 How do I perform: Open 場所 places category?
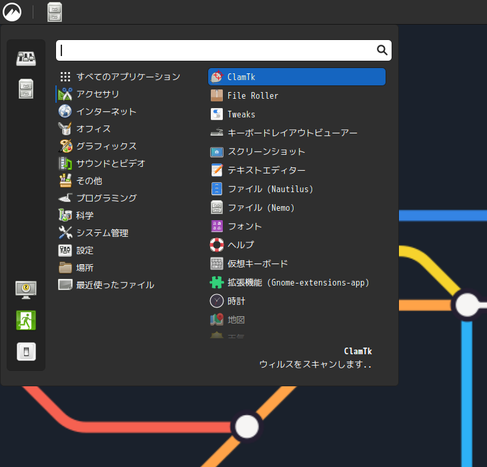[129, 268]
